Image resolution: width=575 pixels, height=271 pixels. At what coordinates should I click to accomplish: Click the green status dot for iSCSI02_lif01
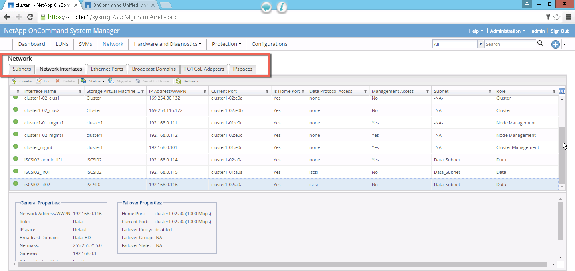click(x=16, y=171)
